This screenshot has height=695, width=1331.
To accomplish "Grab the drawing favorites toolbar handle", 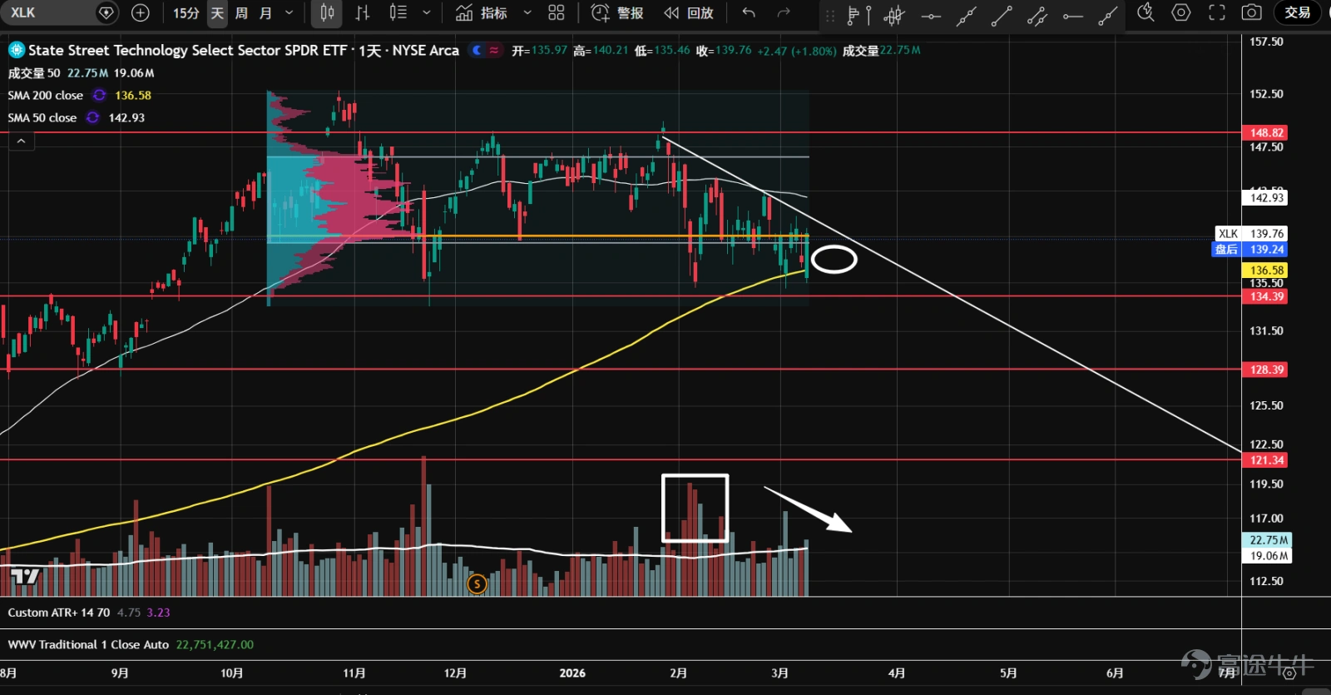I will point(829,15).
